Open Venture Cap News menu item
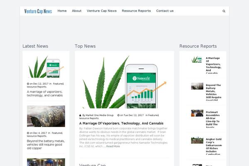The image size is (249, 166). click(102, 11)
